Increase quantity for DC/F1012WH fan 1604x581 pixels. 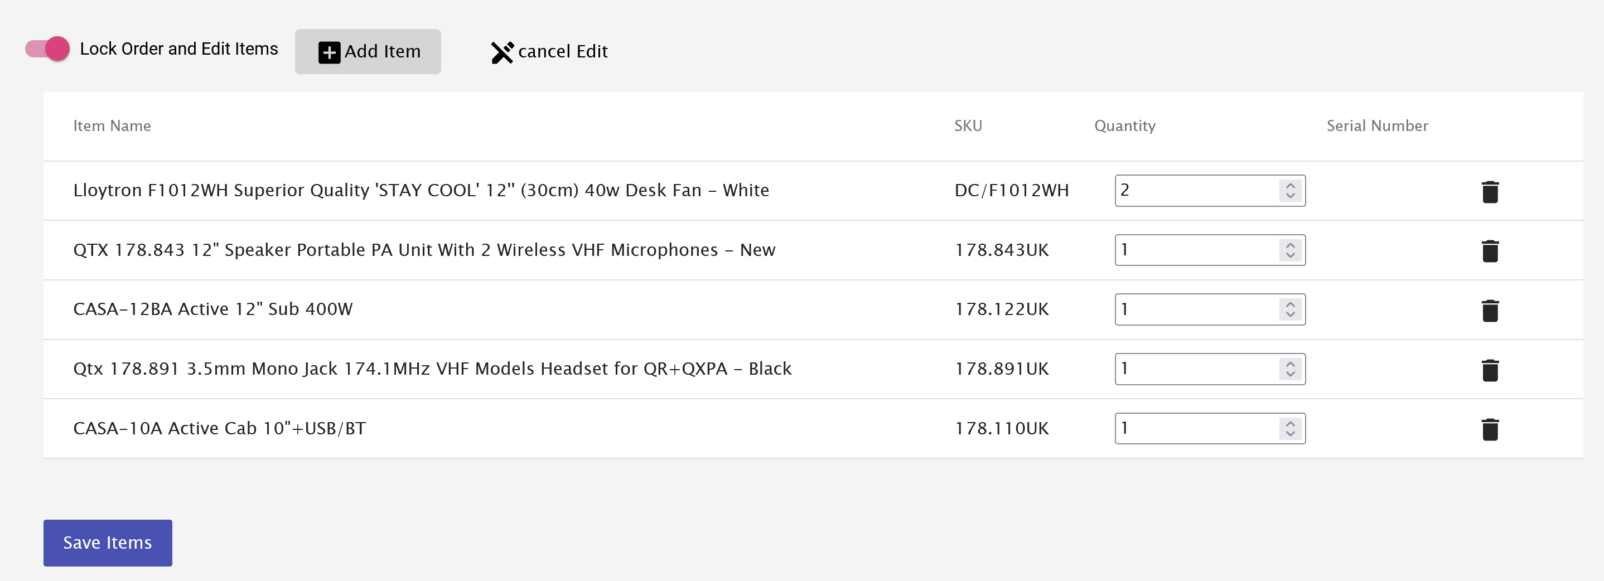click(x=1290, y=185)
